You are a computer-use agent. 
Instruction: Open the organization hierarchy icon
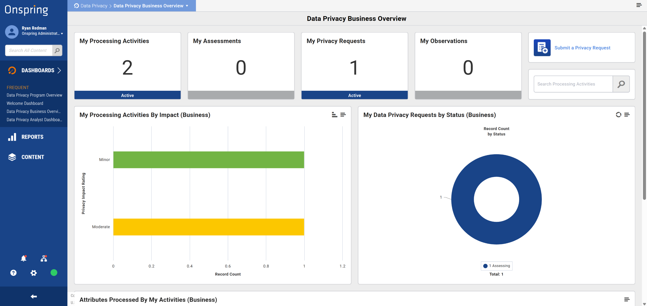44,258
